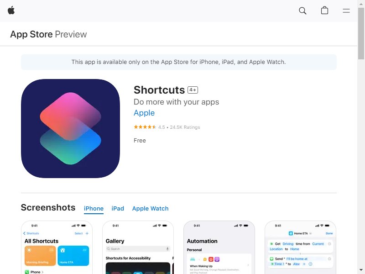
Task: Open the Apple developer link
Action: [x=144, y=113]
